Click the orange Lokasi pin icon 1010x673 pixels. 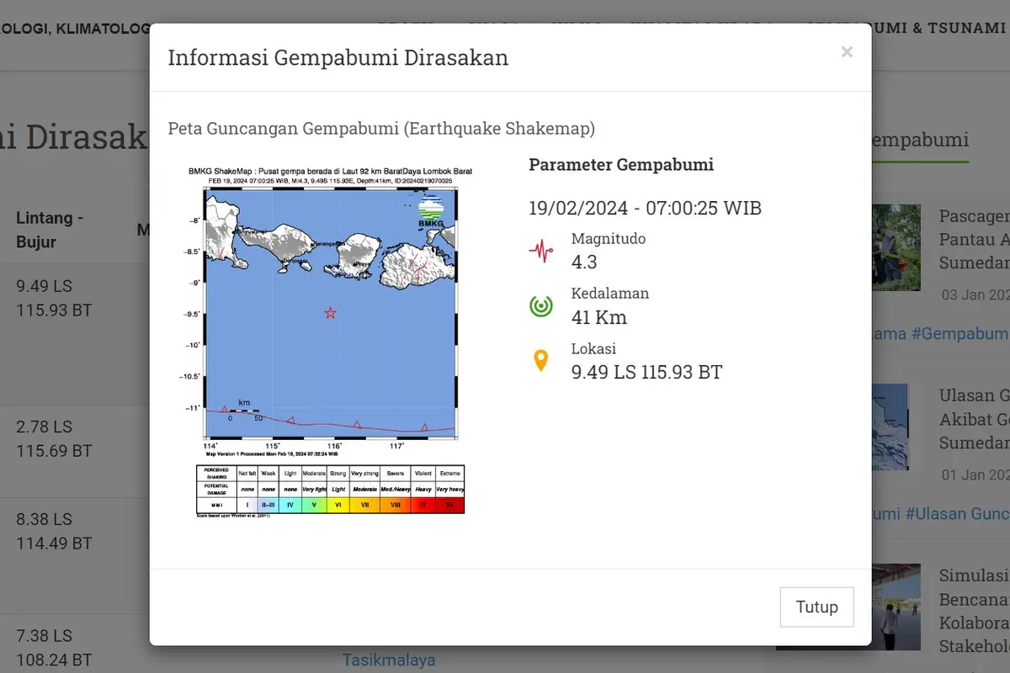[x=540, y=361]
